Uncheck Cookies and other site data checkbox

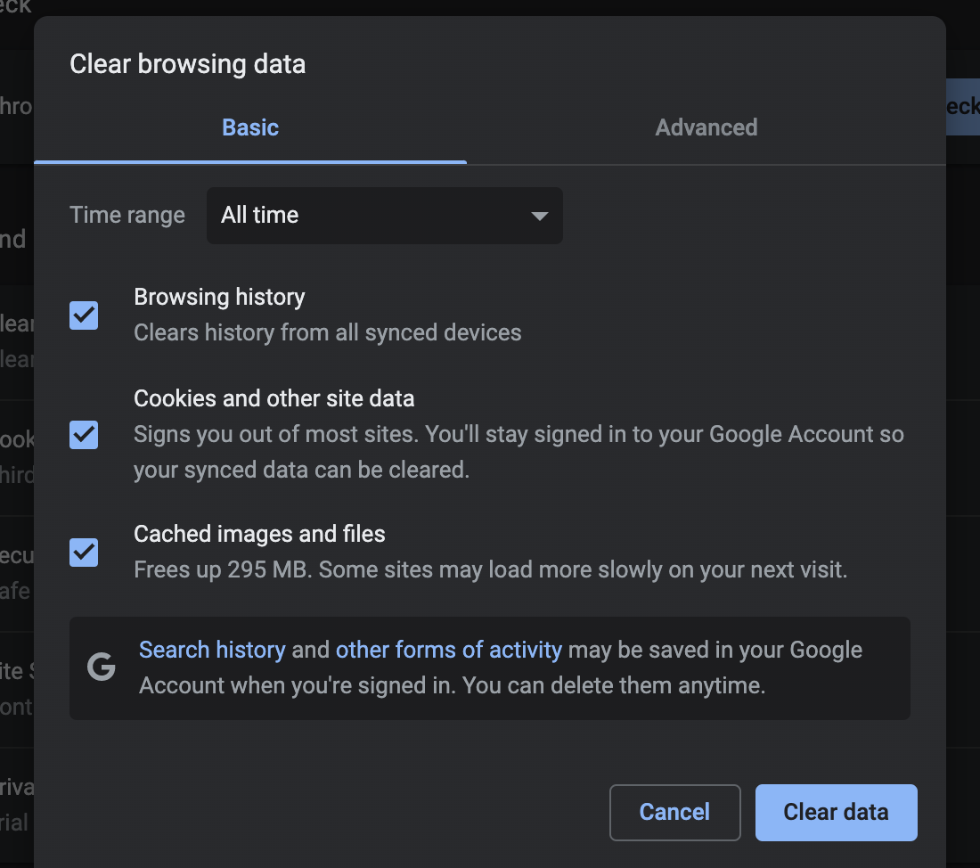point(84,435)
